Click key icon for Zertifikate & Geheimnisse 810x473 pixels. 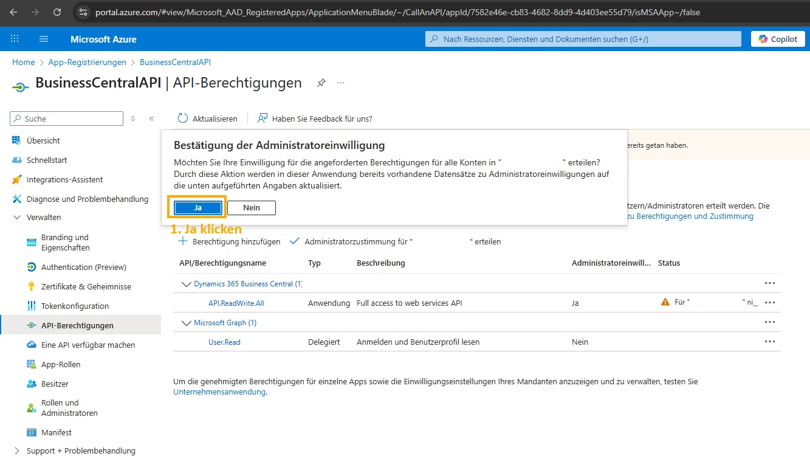point(32,286)
